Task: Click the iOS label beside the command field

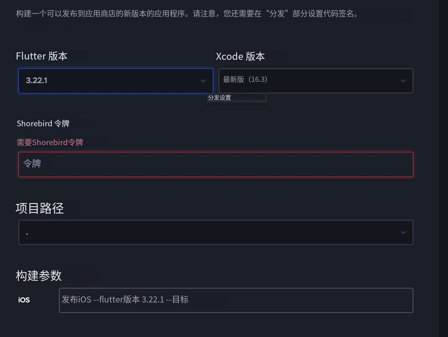Action: 24,300
